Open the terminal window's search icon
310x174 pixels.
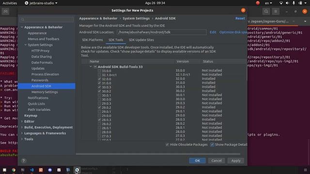(266, 12)
